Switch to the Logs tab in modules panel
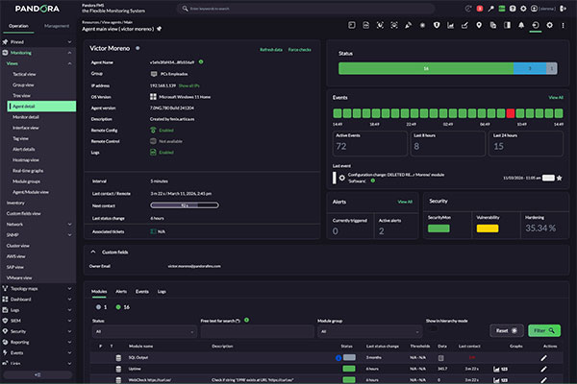 (x=162, y=292)
